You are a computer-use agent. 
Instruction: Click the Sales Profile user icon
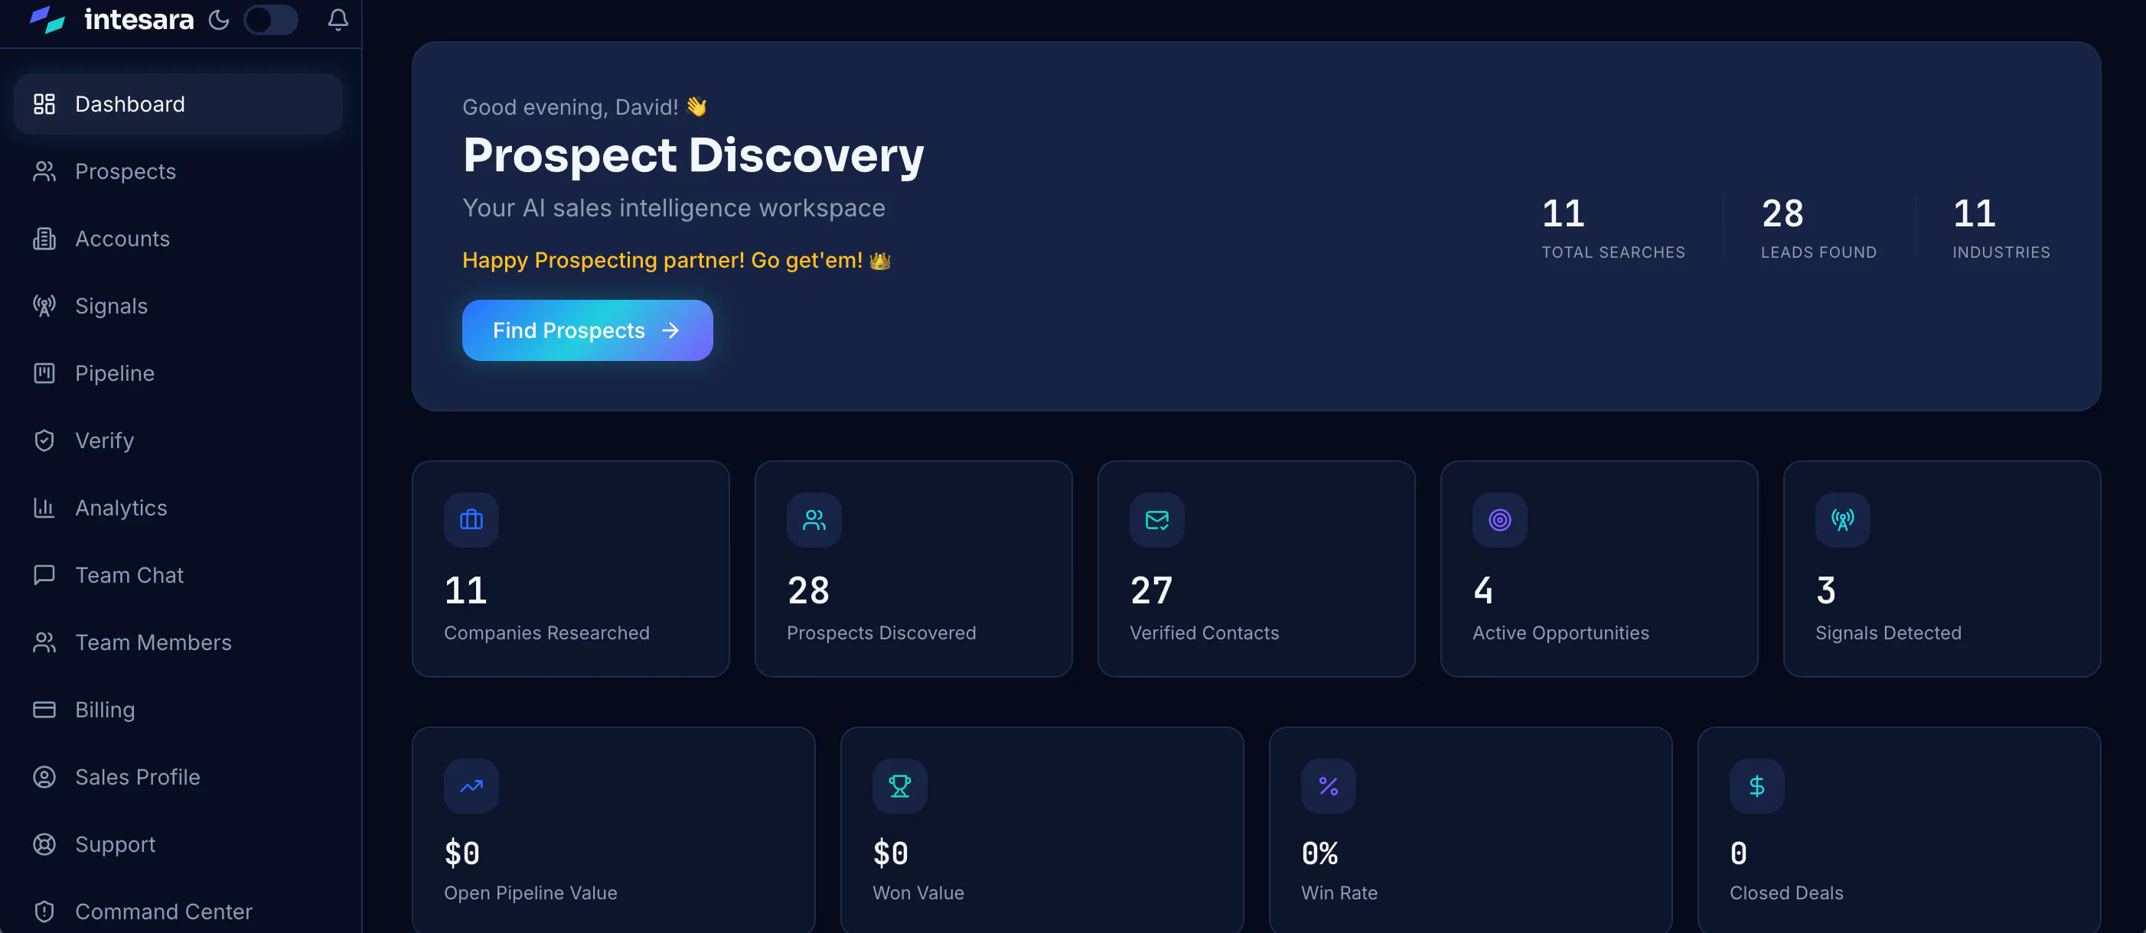click(x=44, y=777)
